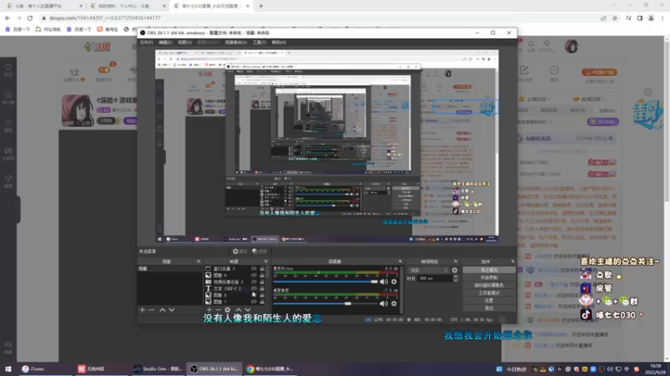Move source up in sources toolbar
The width and height of the screenshot is (670, 376).
239,310
